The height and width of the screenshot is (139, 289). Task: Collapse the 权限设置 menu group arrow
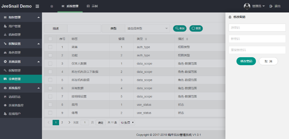click(x=39, y=44)
